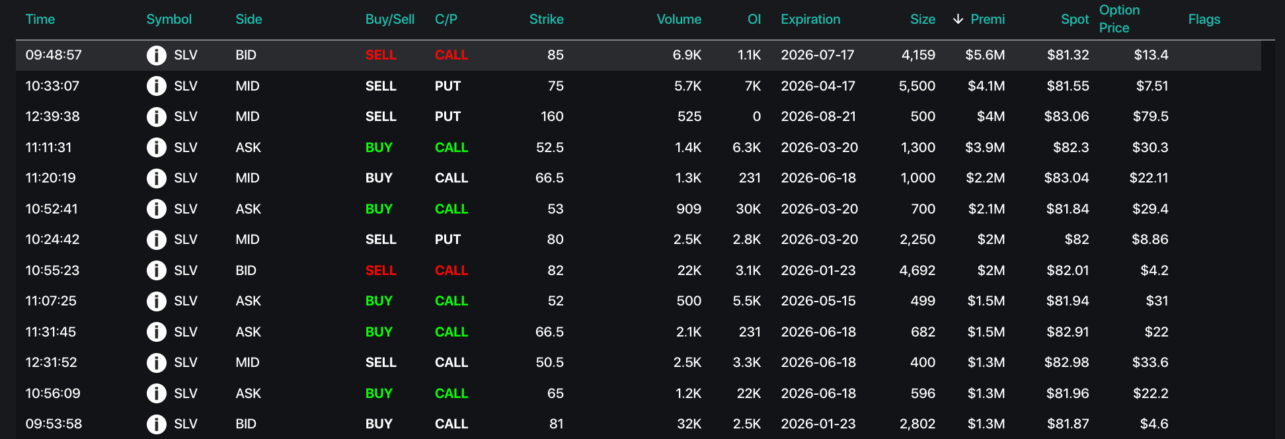Open info icon on 10:52:41 trade
The width and height of the screenshot is (1285, 439).
click(156, 209)
